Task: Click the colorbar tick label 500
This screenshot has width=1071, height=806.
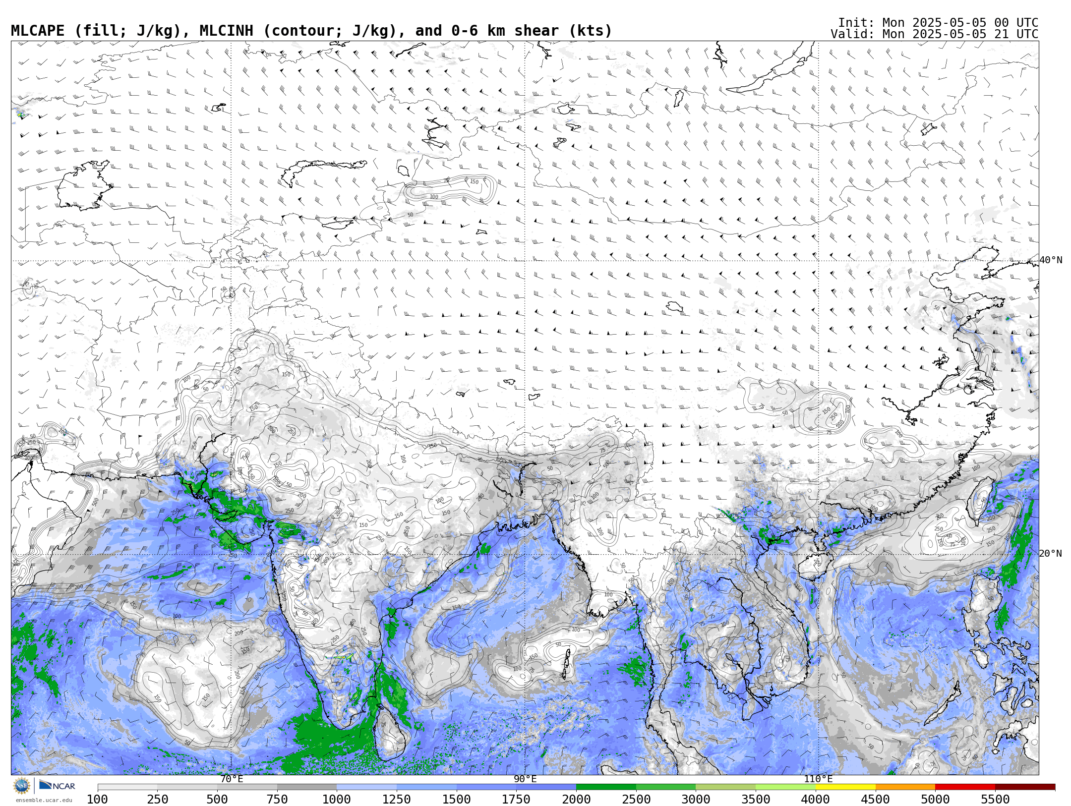Action: 217,800
